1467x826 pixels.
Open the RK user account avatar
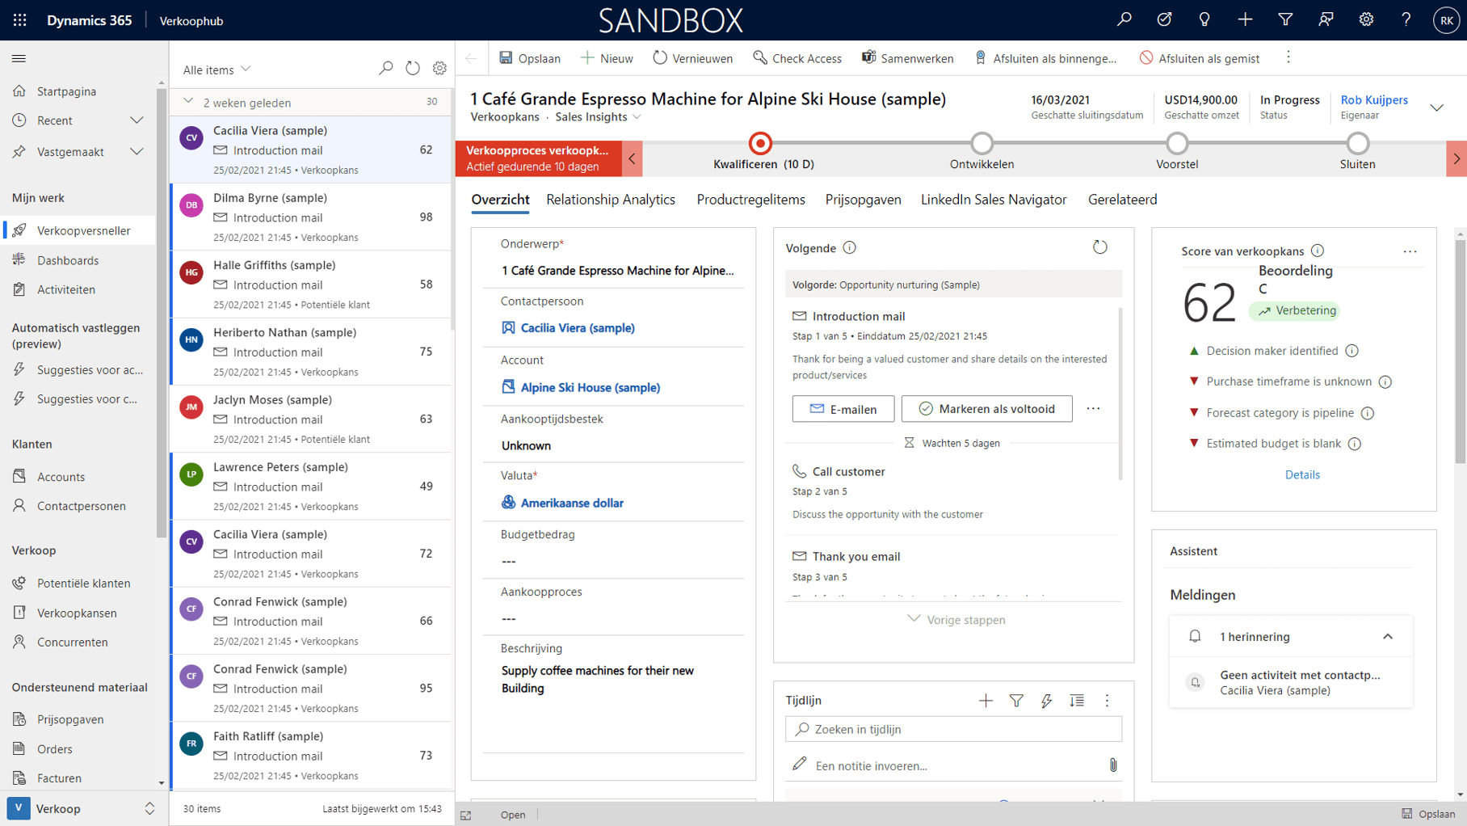click(x=1446, y=20)
